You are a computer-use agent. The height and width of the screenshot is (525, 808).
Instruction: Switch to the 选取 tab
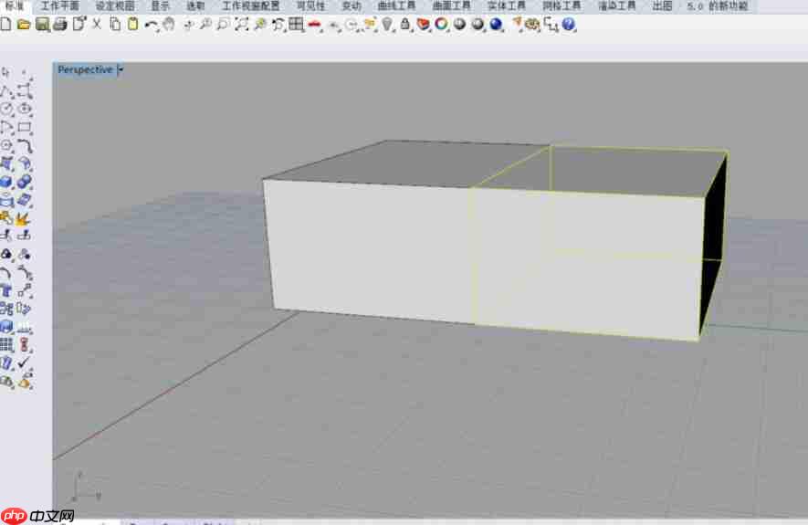(x=195, y=5)
